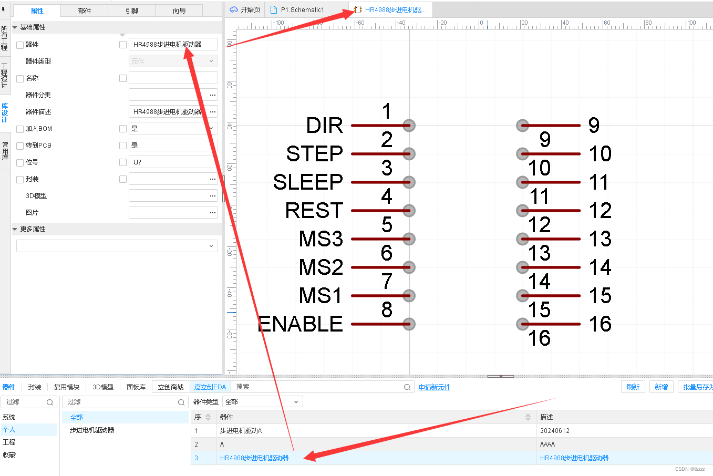Collapse the 更多属性 section
This screenshot has width=713, height=476.
15,229
